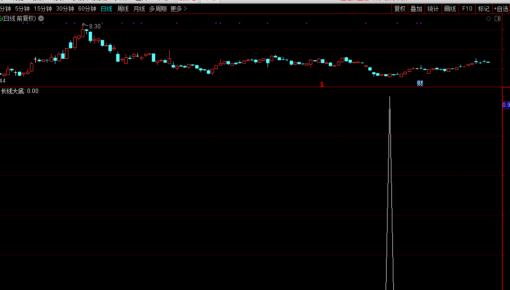Select the 60分钟 timeframe

point(87,9)
